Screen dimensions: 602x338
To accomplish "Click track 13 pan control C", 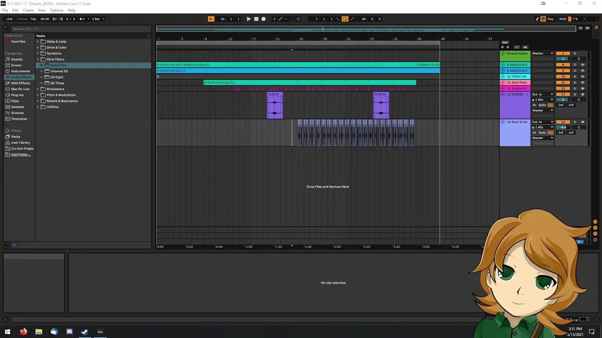I will (579, 100).
